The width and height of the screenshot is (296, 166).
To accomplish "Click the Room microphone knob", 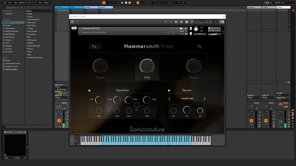I will [194, 66].
